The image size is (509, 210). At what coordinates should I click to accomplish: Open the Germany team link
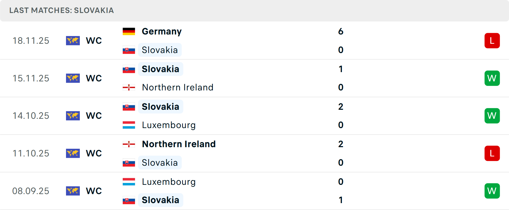point(162,31)
